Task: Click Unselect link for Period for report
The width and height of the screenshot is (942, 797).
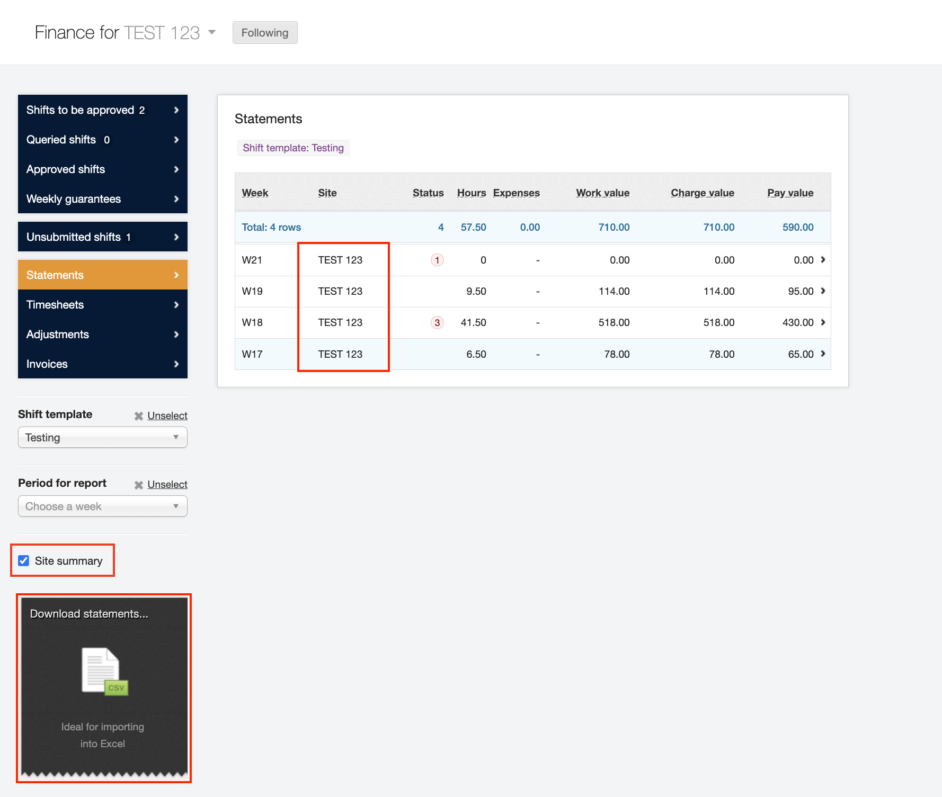Action: 167,485
